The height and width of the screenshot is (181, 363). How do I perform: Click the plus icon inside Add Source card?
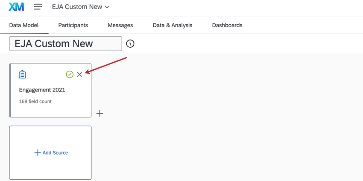(x=38, y=152)
